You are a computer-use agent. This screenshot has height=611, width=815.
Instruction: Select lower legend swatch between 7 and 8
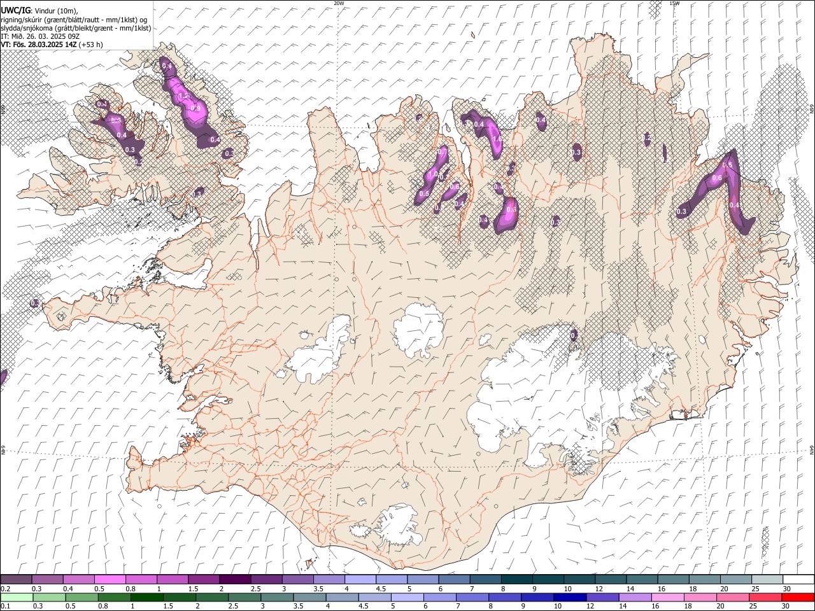(x=472, y=597)
